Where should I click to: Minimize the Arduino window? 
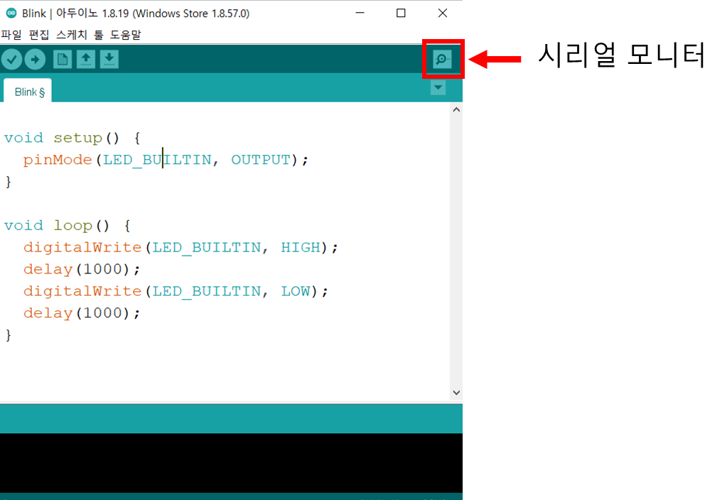click(x=360, y=13)
